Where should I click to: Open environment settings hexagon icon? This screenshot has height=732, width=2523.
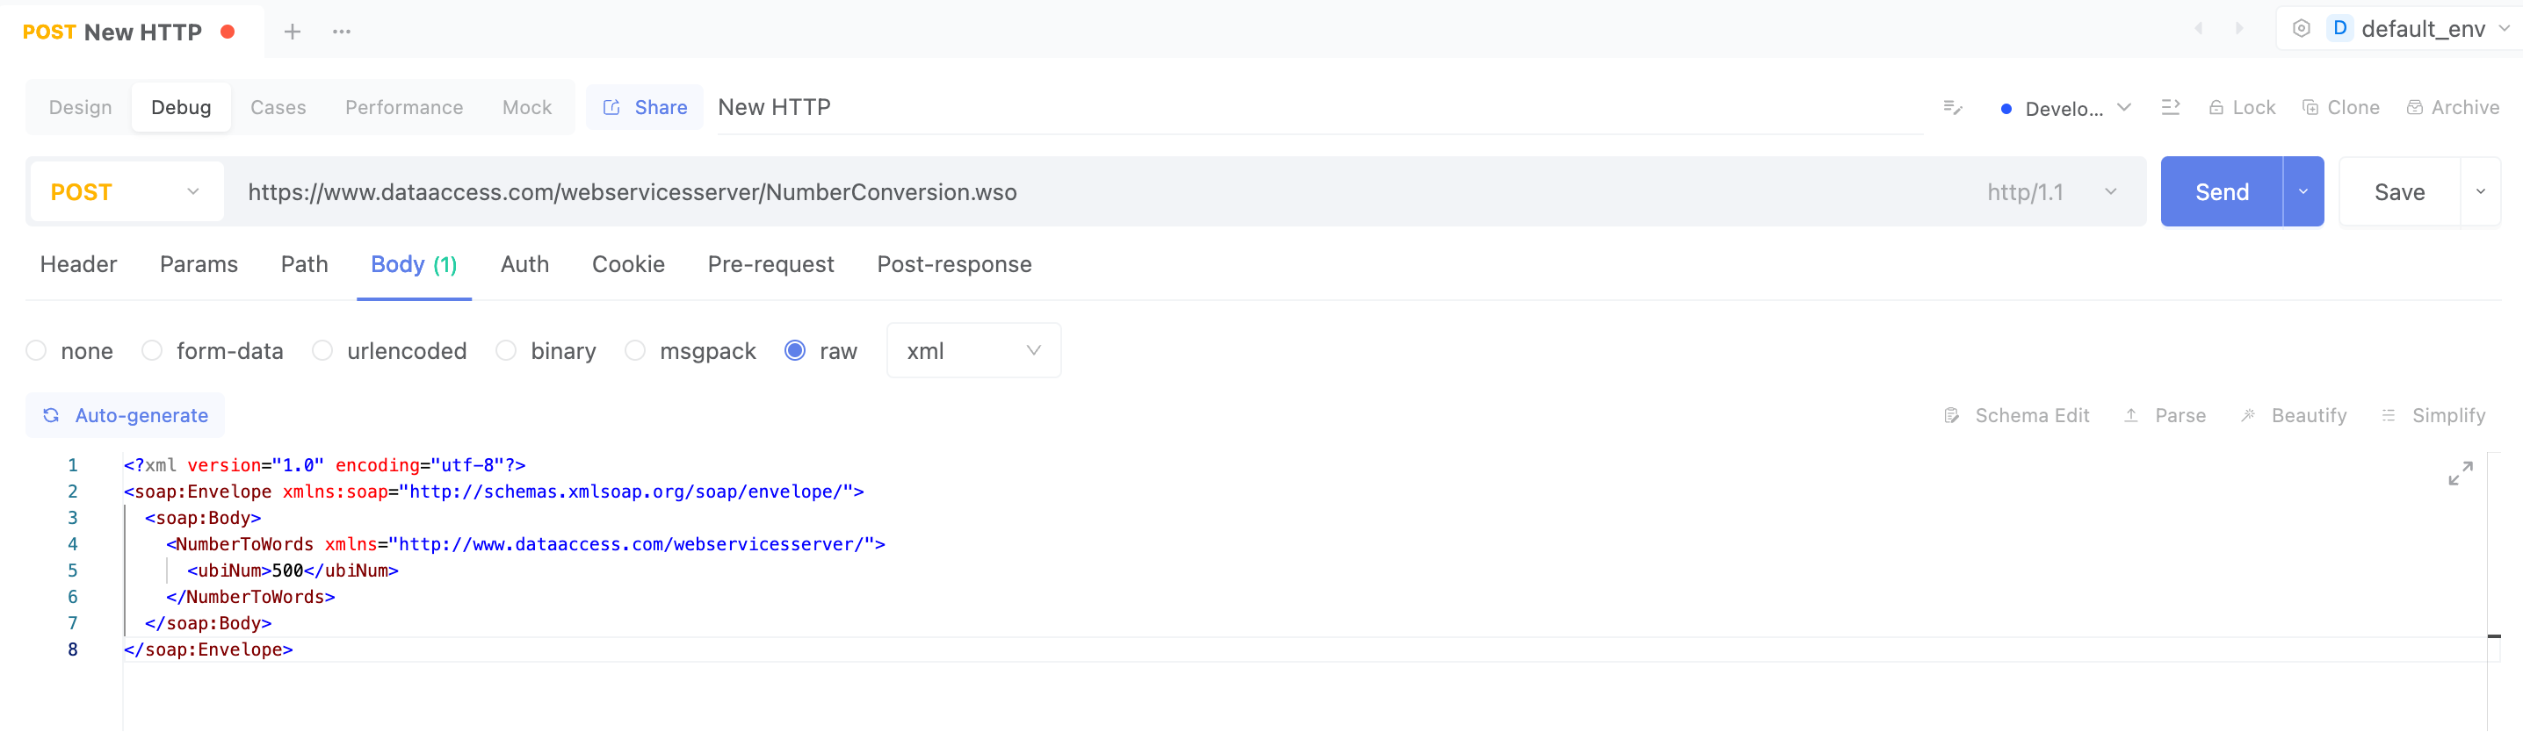(x=2302, y=28)
